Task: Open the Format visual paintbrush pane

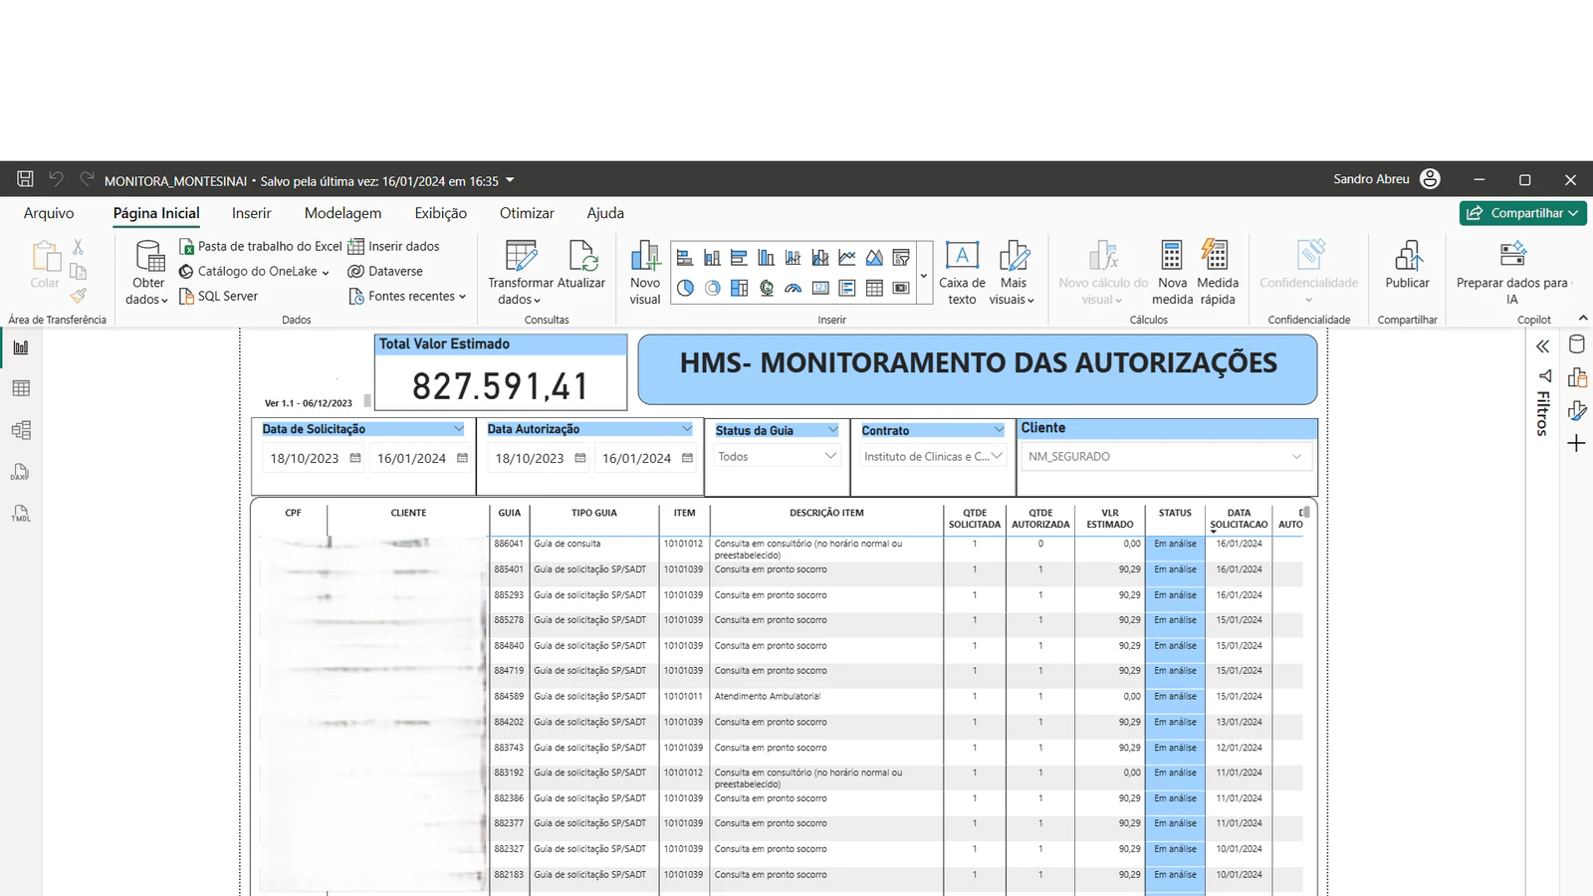Action: 1577,410
